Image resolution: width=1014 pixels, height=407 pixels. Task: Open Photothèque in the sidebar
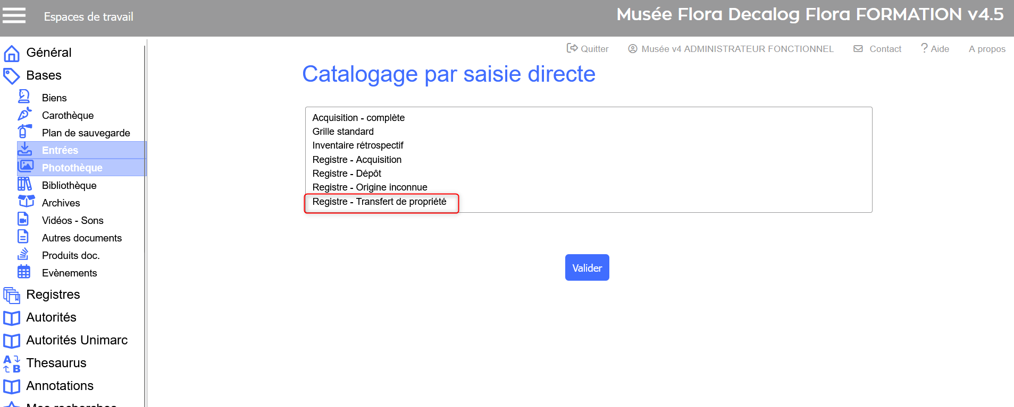tap(72, 168)
